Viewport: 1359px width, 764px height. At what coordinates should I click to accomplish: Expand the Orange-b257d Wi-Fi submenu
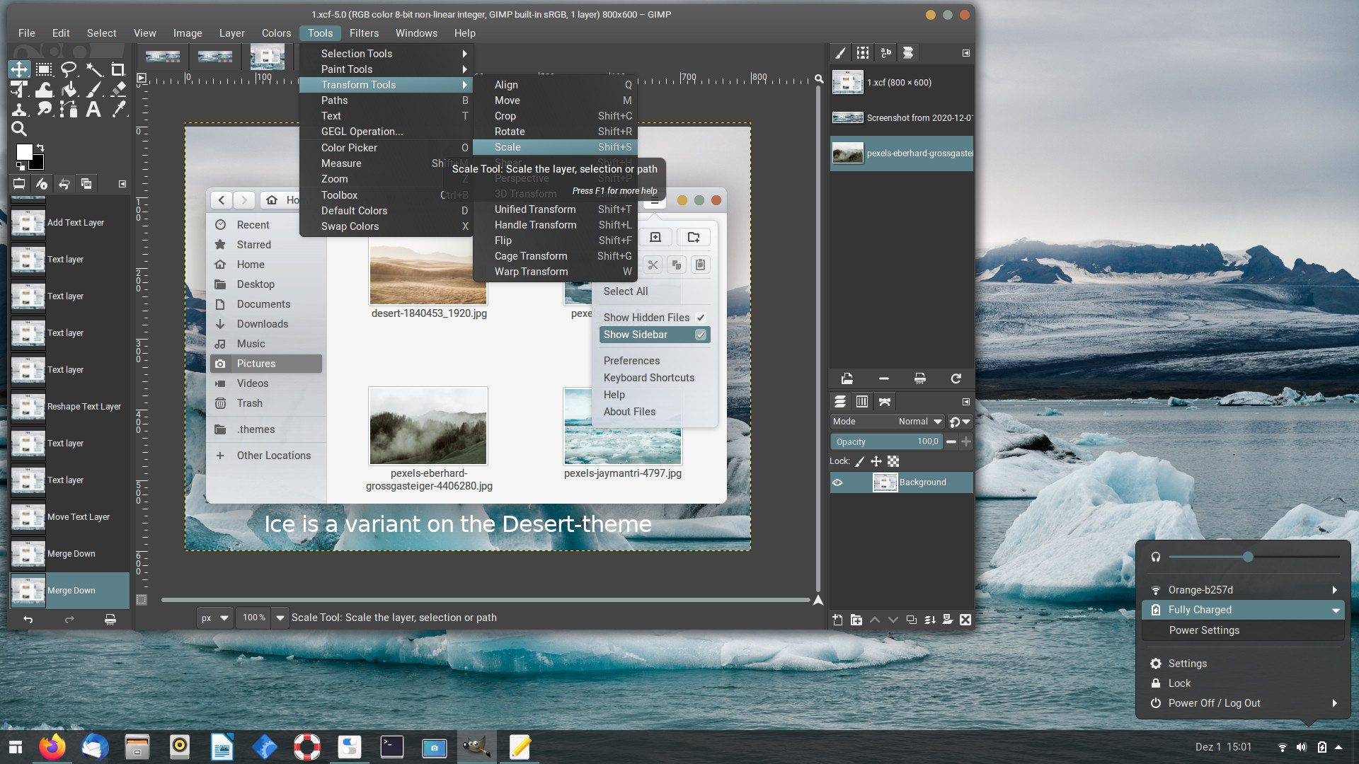[1334, 590]
